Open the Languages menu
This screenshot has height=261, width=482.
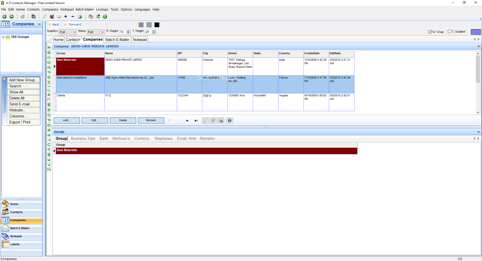(142, 10)
